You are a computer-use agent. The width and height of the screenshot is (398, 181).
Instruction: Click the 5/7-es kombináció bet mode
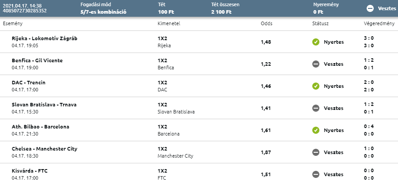pyautogui.click(x=103, y=11)
